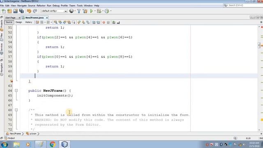Open the Tools menu

point(79,5)
